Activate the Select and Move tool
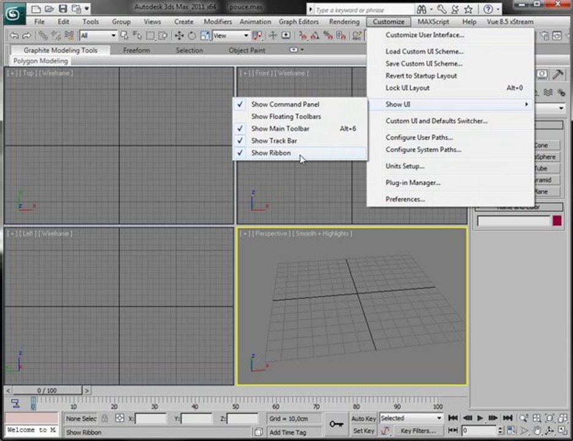This screenshot has height=441, width=573. point(179,36)
